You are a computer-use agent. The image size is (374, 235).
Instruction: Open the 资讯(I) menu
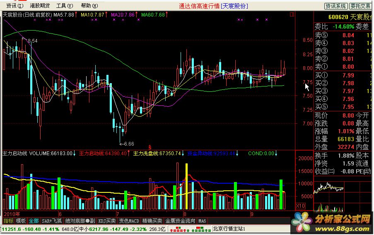coord(14,6)
